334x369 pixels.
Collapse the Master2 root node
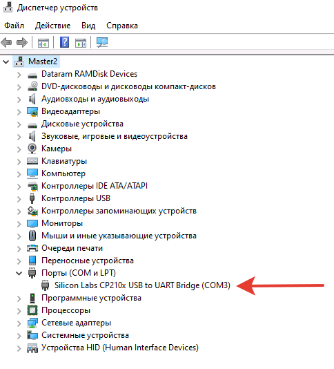6,62
